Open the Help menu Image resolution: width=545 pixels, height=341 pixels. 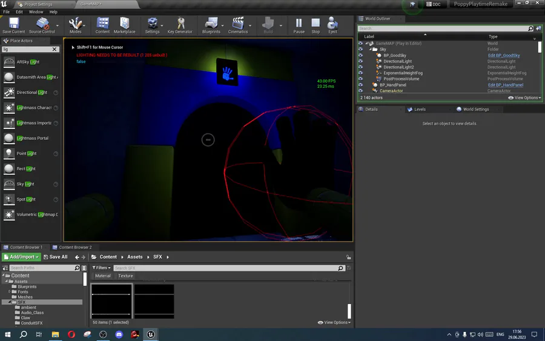[x=53, y=12]
